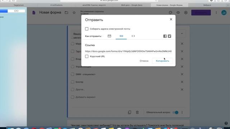The width and height of the screenshot is (230, 129).
Task: Switch to the Targetorium browser tab
Action: point(19,5)
